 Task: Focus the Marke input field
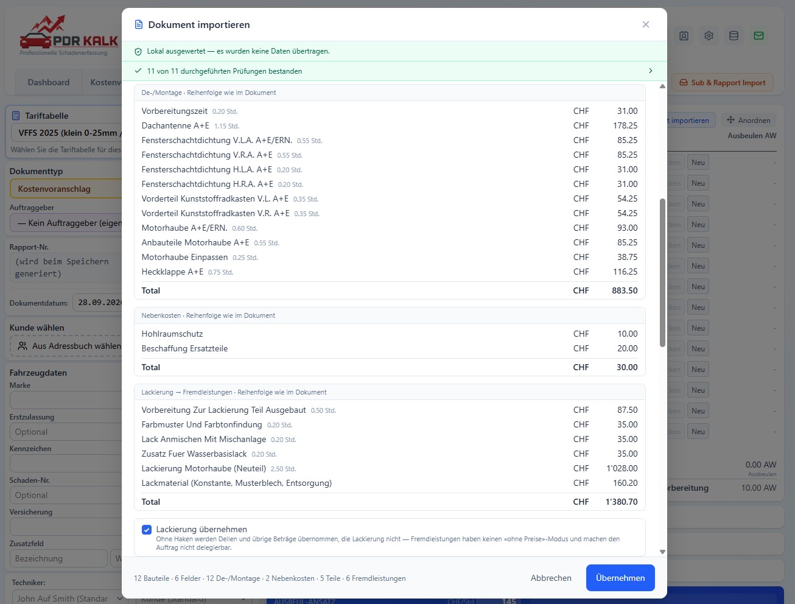(67, 400)
